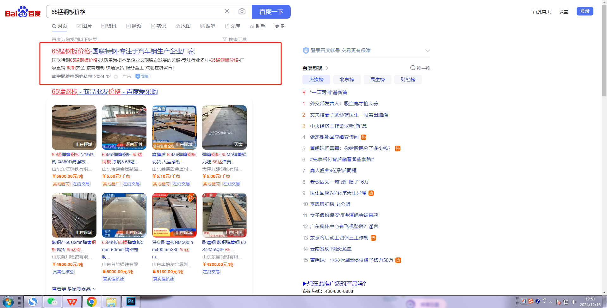Image resolution: width=607 pixels, height=308 pixels.
Task: Click the 换一换 refresh icon in 百度热搜
Action: pyautogui.click(x=412, y=68)
